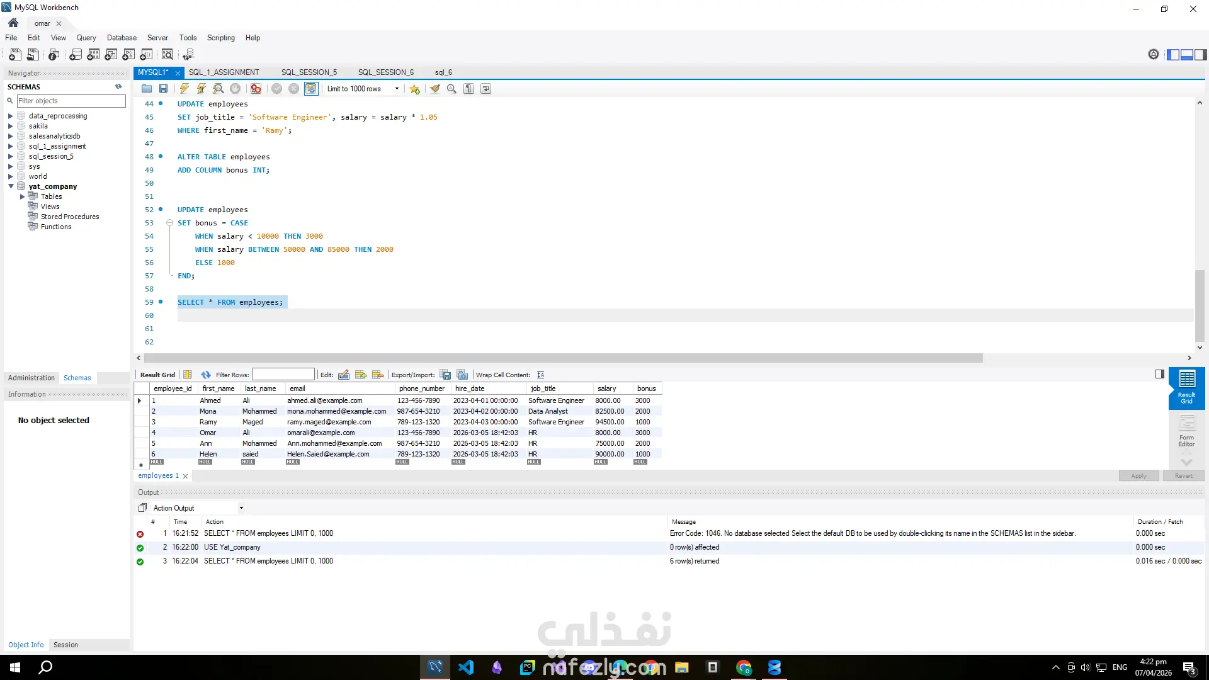Click the create new table icon
The width and height of the screenshot is (1209, 680).
[93, 55]
